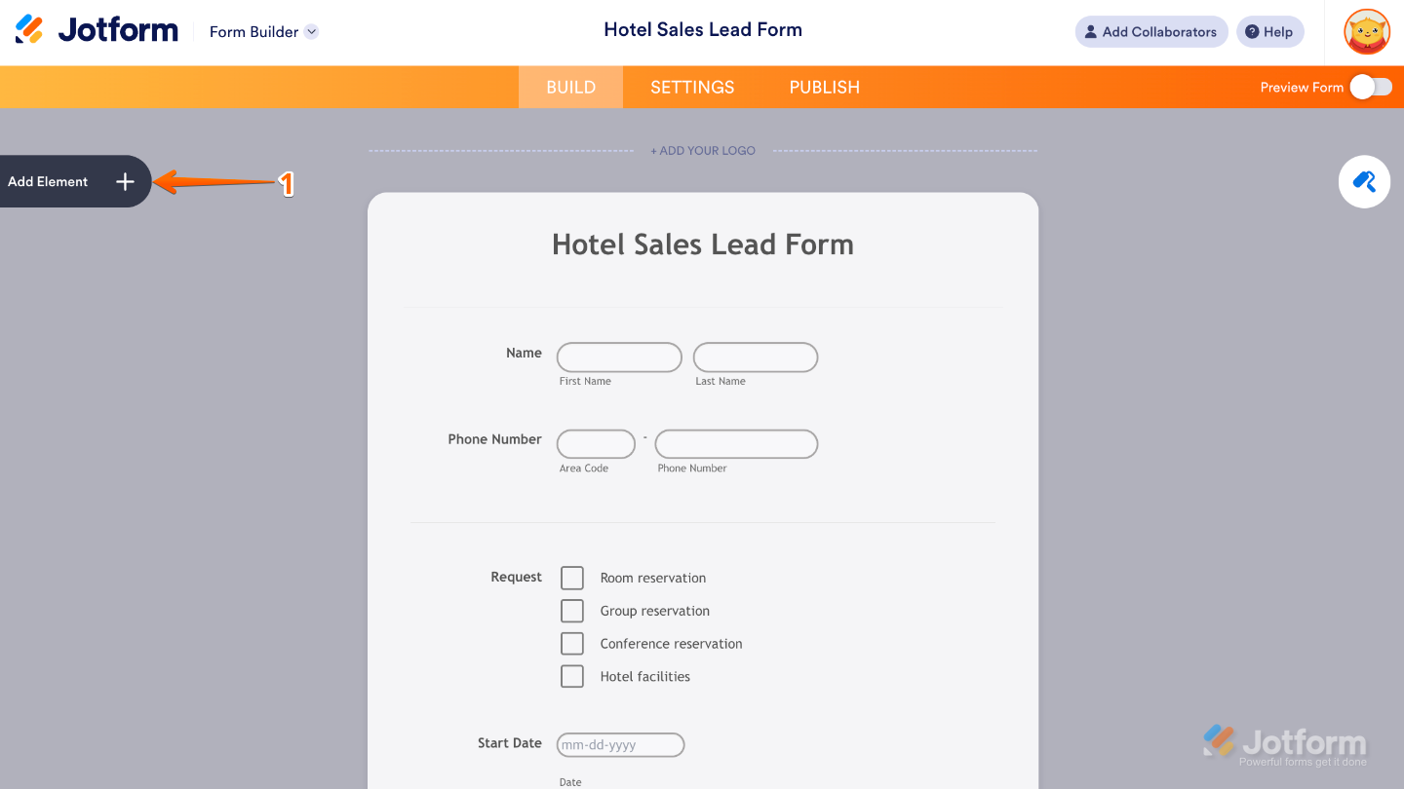This screenshot has height=789, width=1404.
Task: Select the BUILD tab
Action: click(570, 87)
